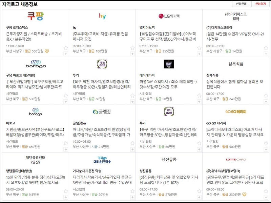Star the 데이테라피 job listing
271x203 pixels.
(199, 96)
